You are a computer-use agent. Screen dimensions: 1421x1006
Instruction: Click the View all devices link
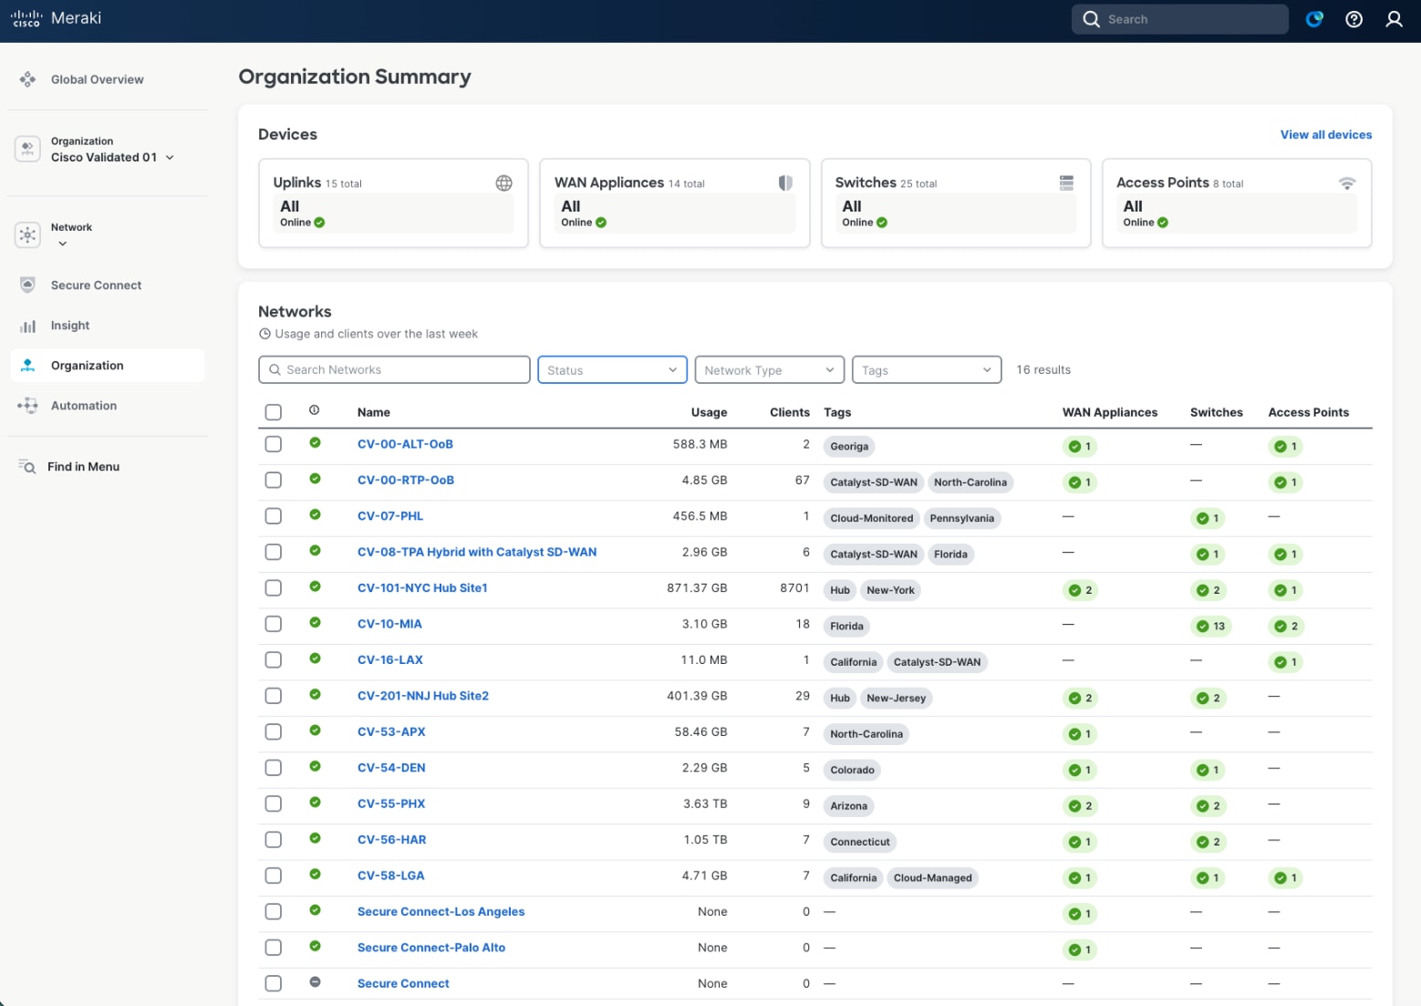coord(1326,135)
